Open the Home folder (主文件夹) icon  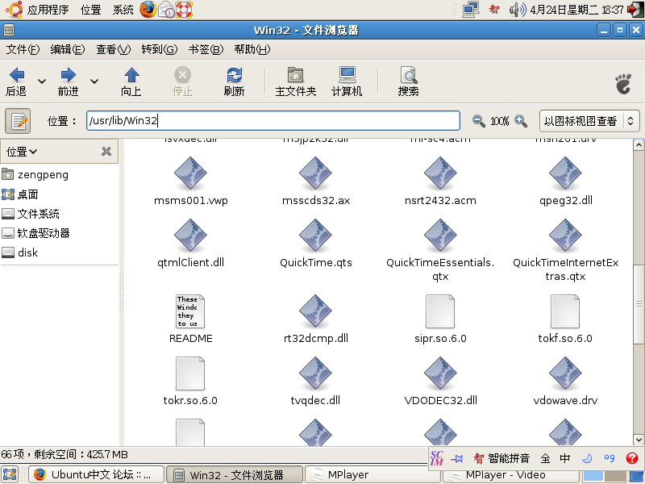(x=295, y=75)
